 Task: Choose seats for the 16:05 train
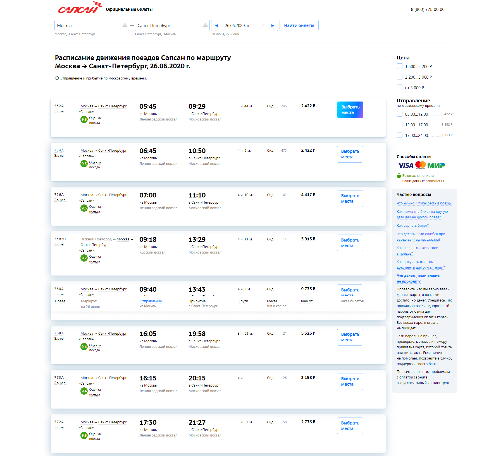(350, 337)
